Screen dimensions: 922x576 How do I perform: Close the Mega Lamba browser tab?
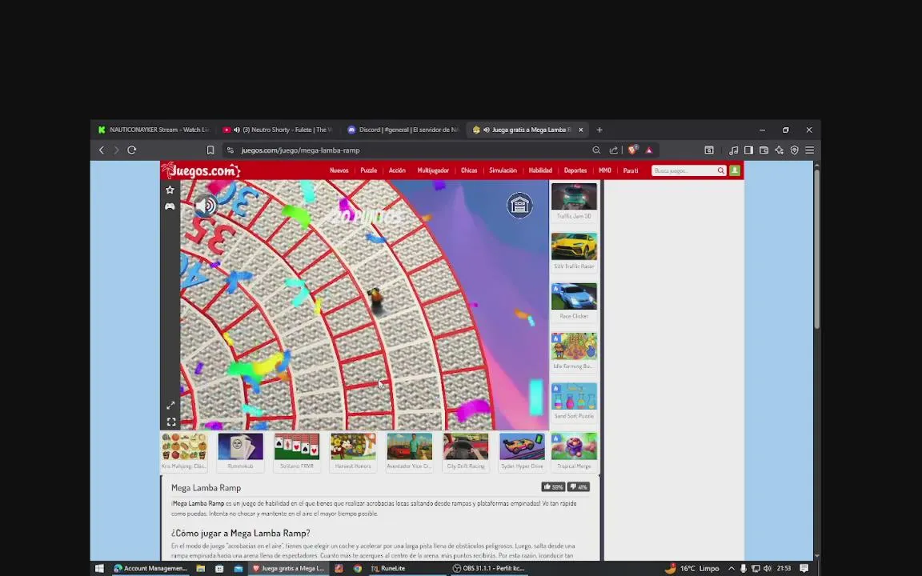coord(580,130)
